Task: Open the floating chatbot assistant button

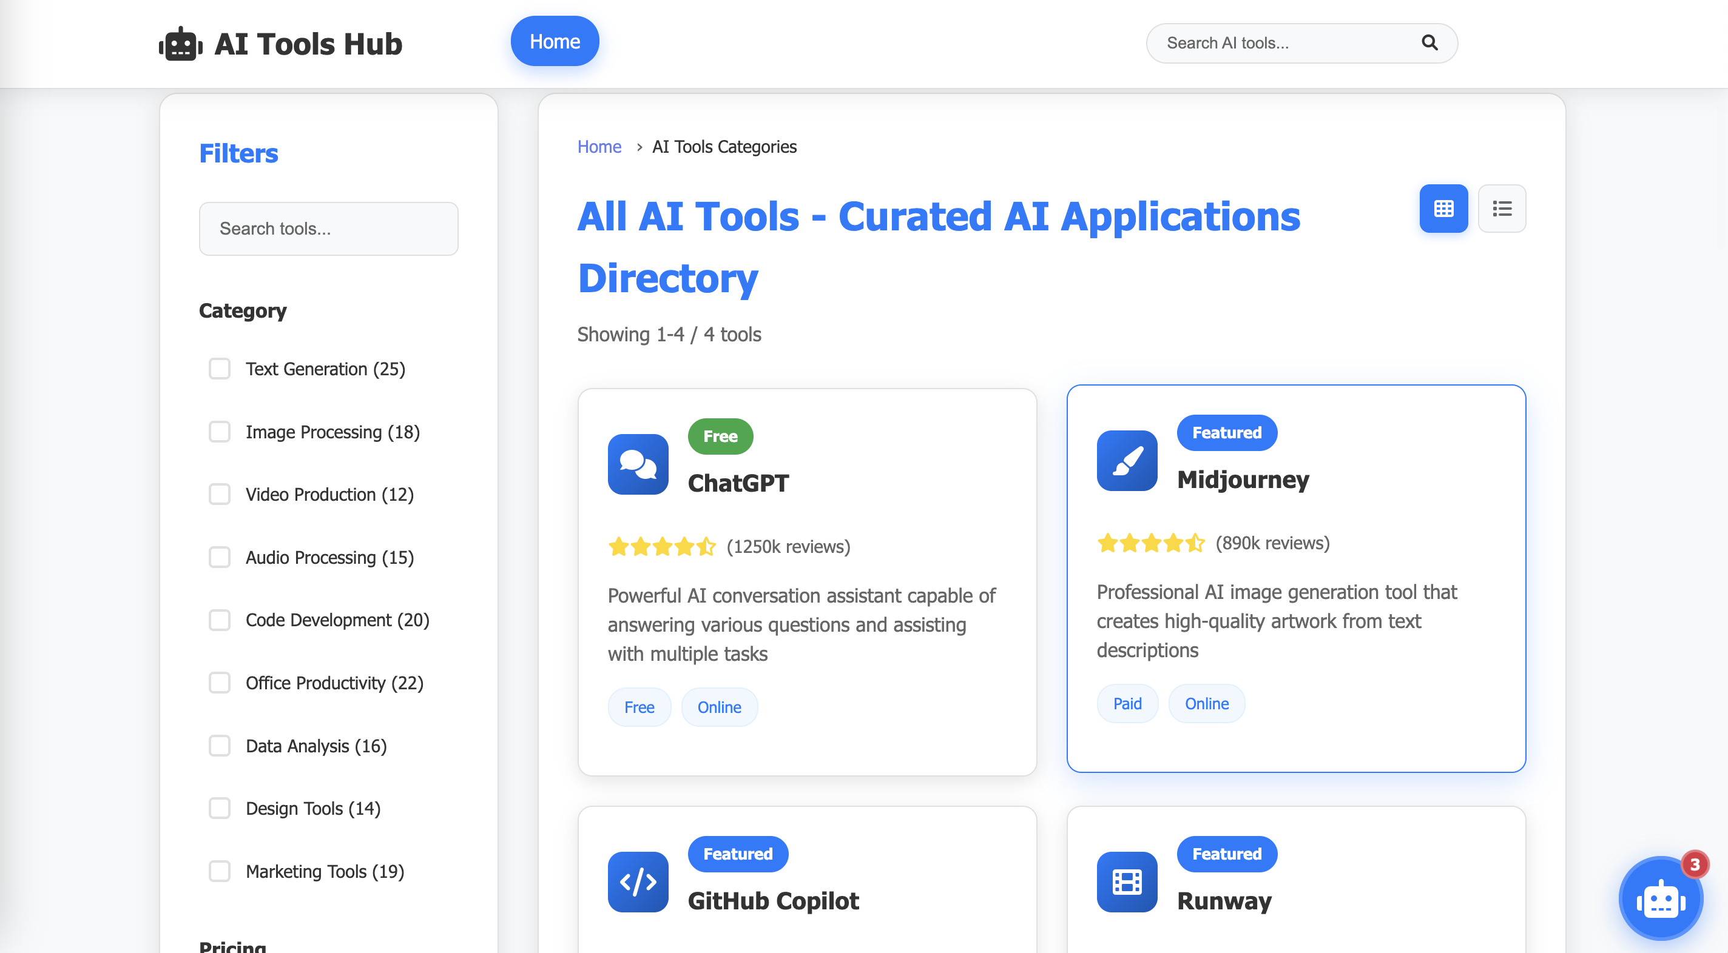Action: tap(1660, 898)
